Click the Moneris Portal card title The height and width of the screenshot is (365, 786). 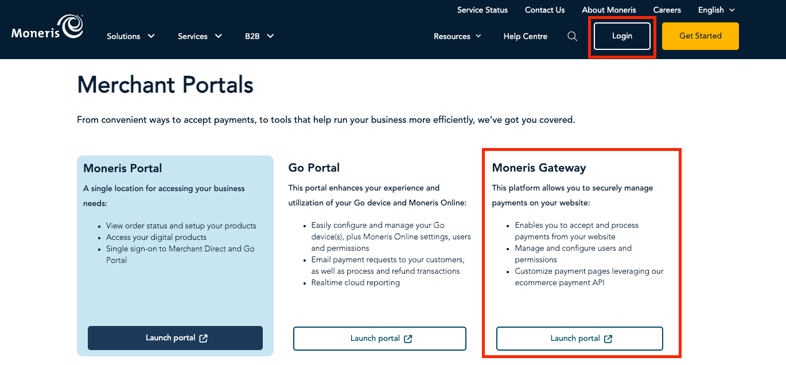123,168
